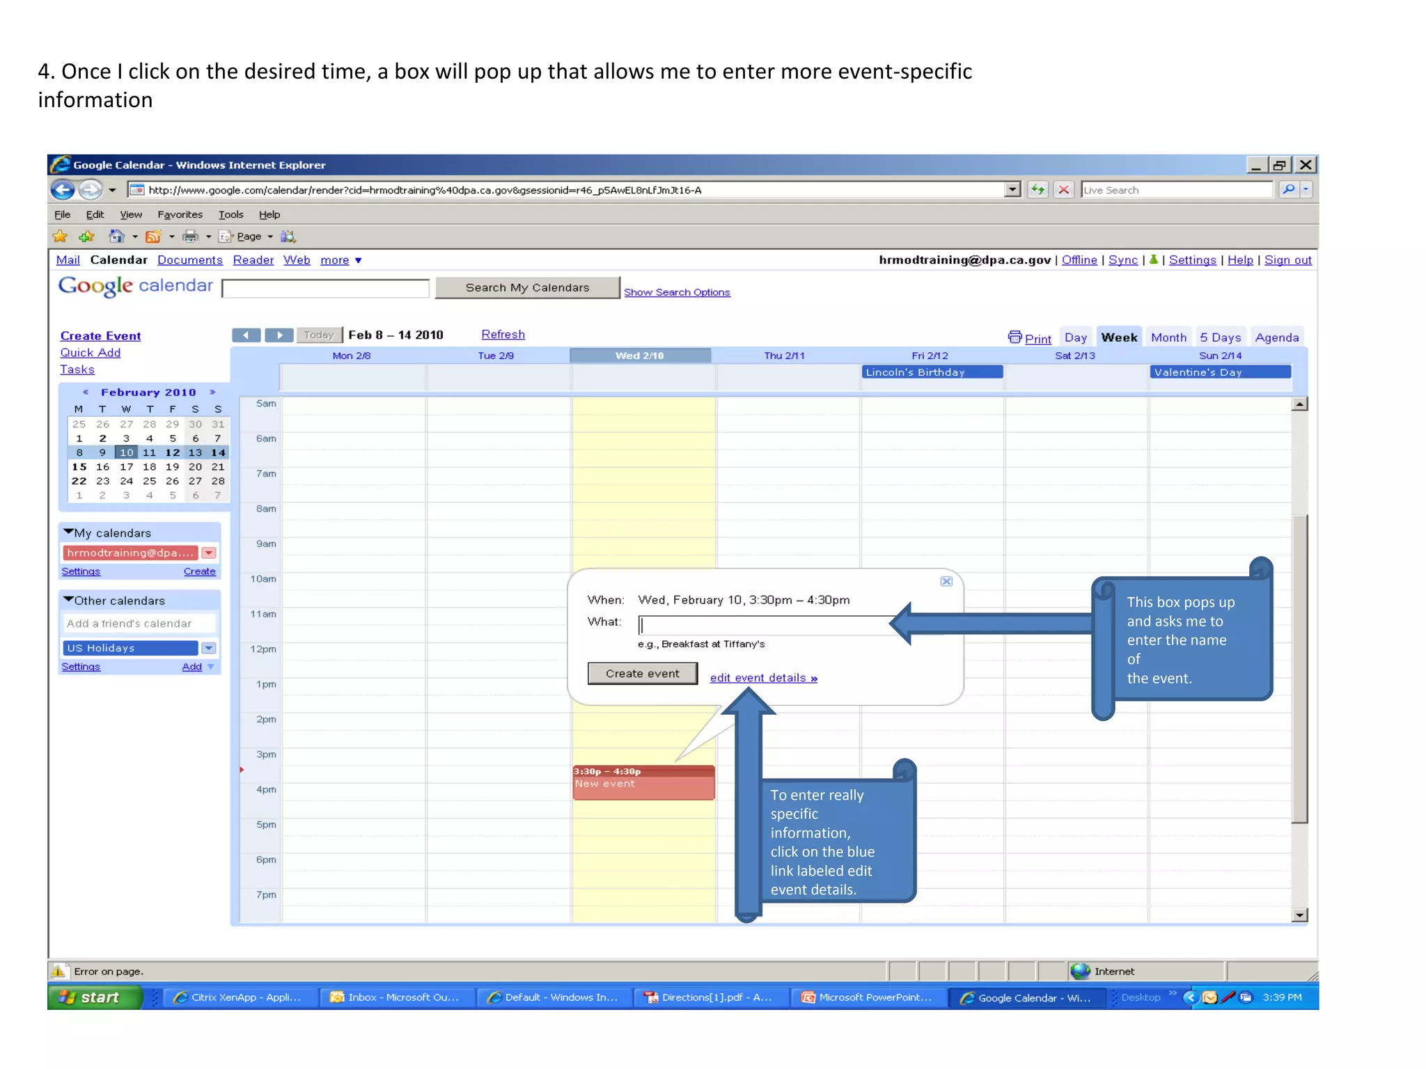Open the Favorites menu
This screenshot has height=1069, width=1426.
coord(180,214)
